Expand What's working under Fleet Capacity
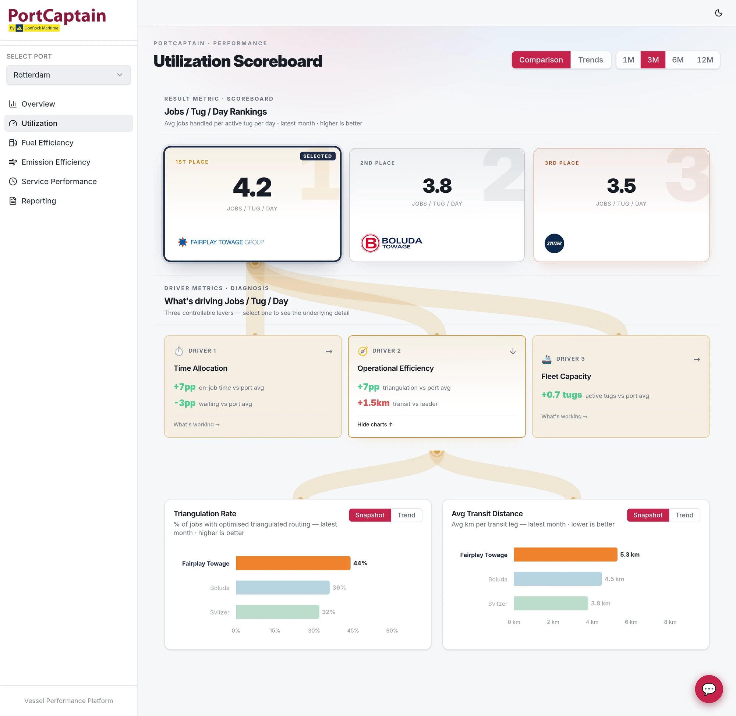736x716 pixels. click(564, 416)
